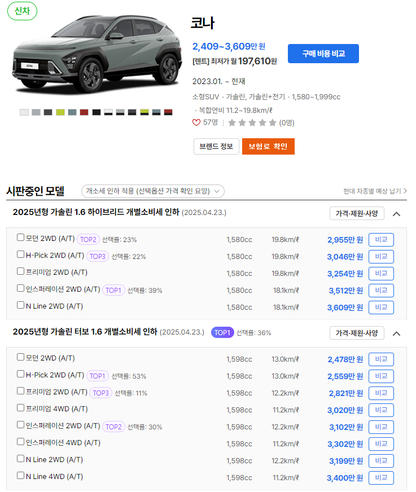This screenshot has width=416, height=492.
Task: Select the two-tone white and black swatch
Action: [108, 112]
